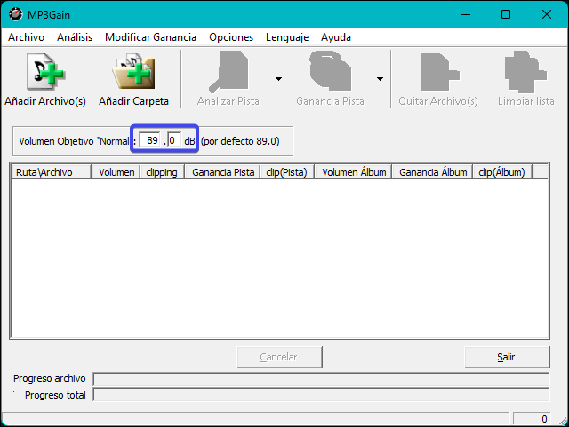Sort by the Ruta\Archivo column header

click(x=51, y=172)
